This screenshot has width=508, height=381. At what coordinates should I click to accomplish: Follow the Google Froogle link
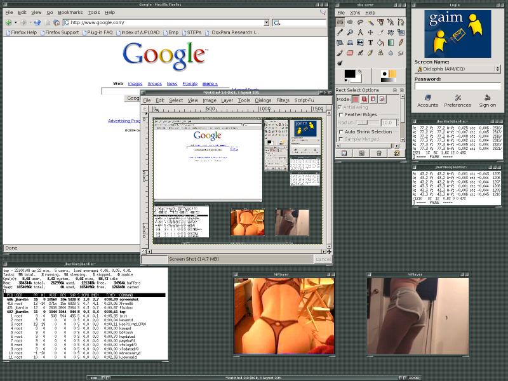pyautogui.click(x=190, y=84)
